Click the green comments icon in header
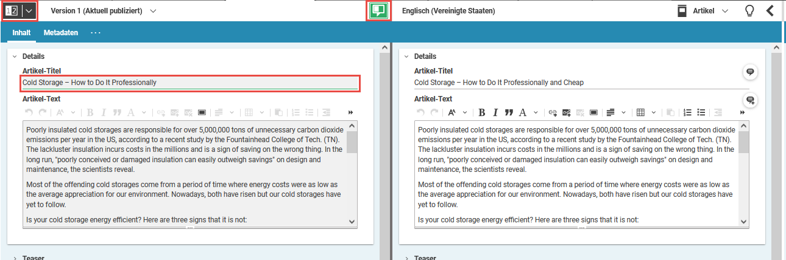The height and width of the screenshot is (260, 786). [378, 11]
